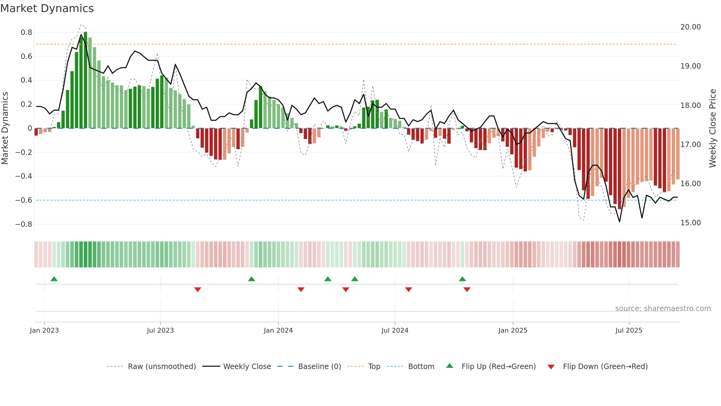Click the red Flip Down marker in October 2024
Image resolution: width=721 pixels, height=406 pixels.
point(467,289)
